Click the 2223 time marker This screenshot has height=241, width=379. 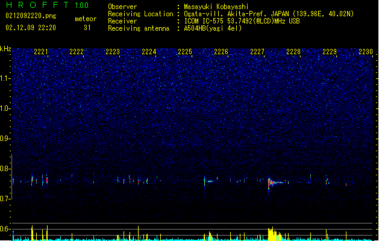[x=113, y=52]
